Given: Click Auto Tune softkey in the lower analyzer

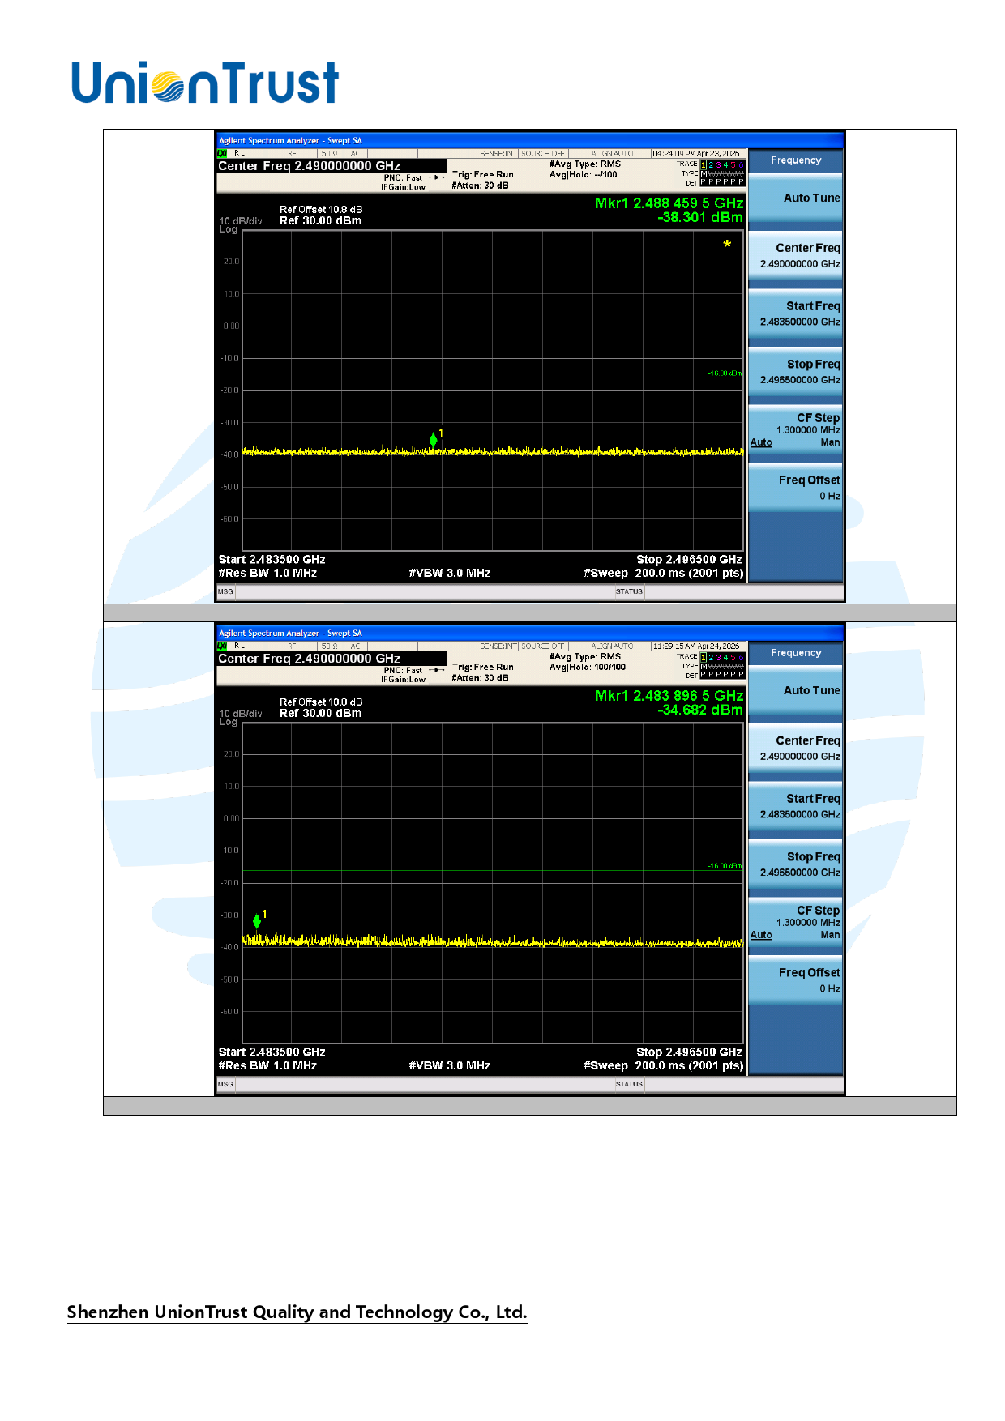Looking at the screenshot, I should click(796, 691).
